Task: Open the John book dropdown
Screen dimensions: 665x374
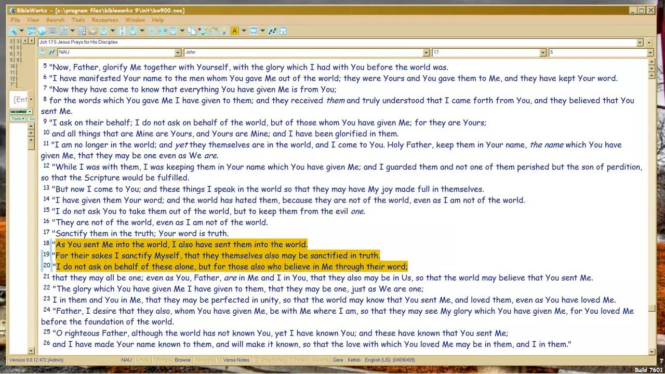Action: (x=426, y=52)
